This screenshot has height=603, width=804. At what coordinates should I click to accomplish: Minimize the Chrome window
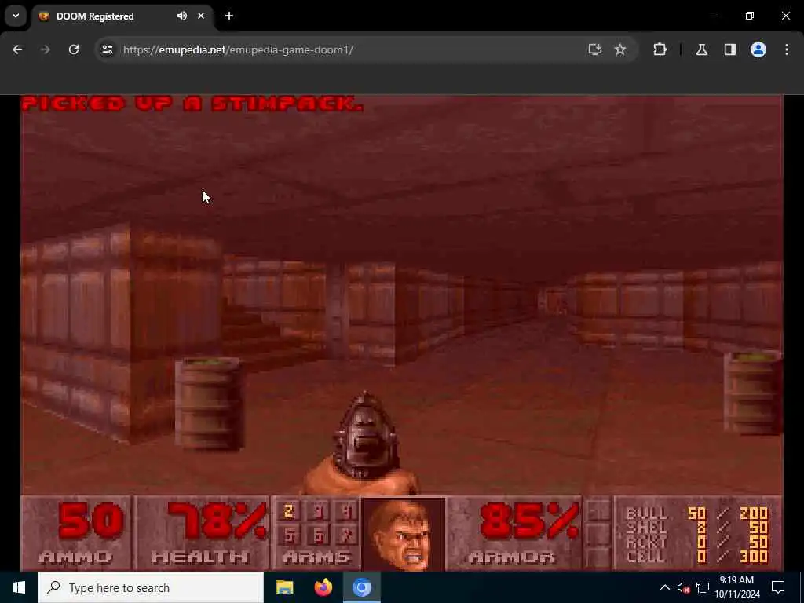(714, 16)
